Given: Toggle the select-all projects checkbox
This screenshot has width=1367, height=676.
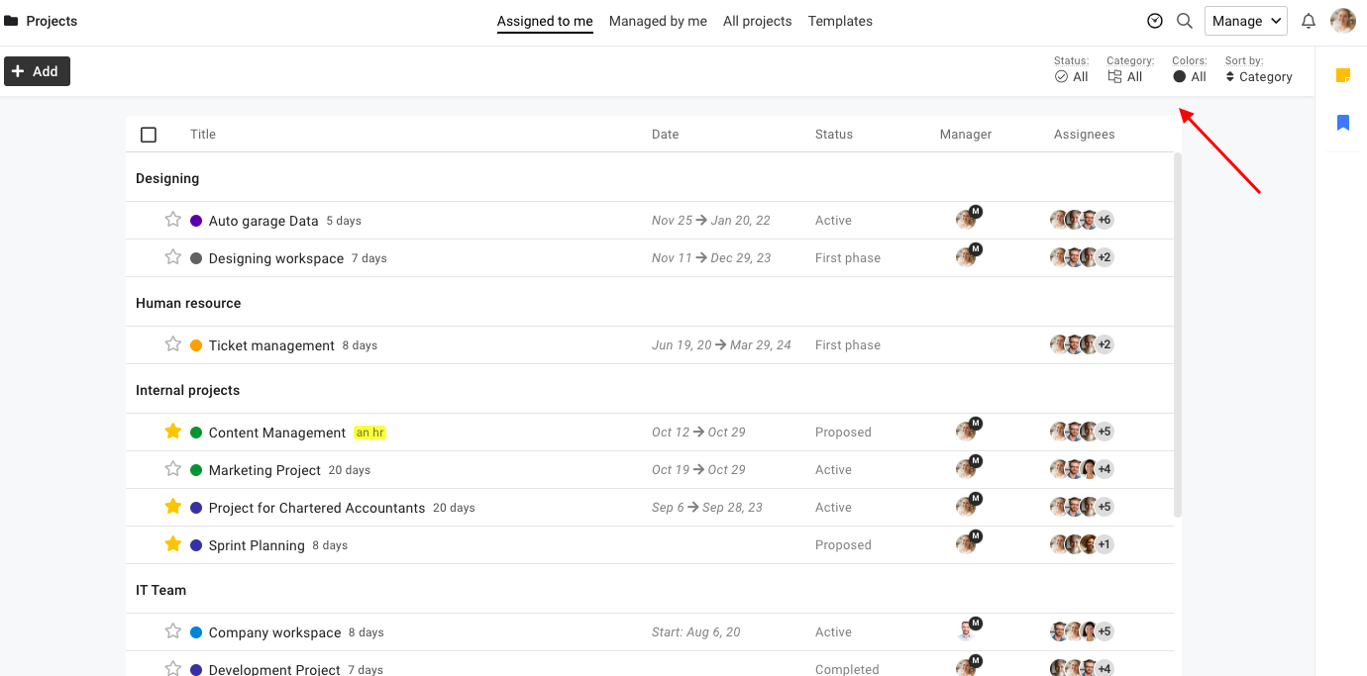Looking at the screenshot, I should point(149,135).
